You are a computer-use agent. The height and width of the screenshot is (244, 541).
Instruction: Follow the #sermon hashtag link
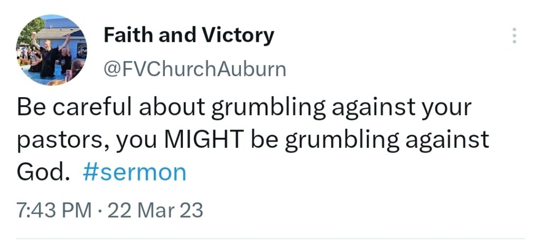pyautogui.click(x=135, y=172)
